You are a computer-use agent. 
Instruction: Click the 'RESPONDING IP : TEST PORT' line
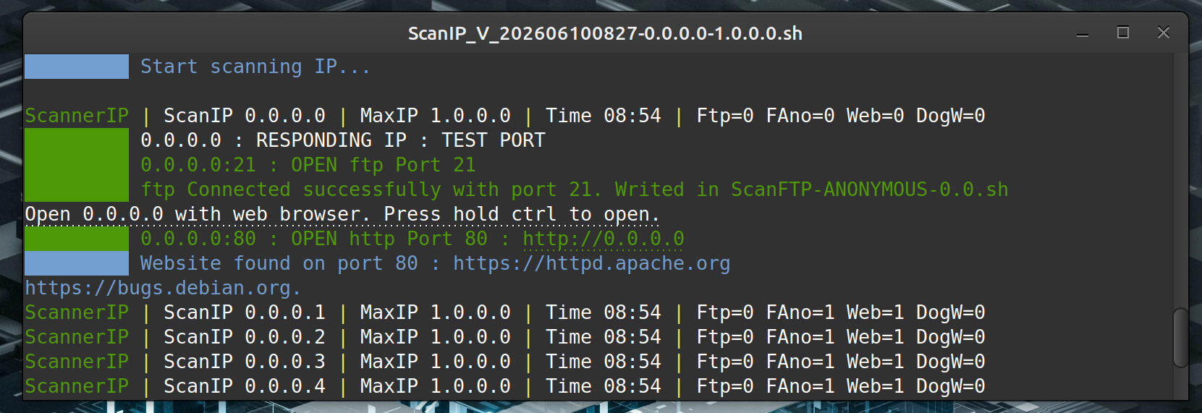tap(343, 140)
